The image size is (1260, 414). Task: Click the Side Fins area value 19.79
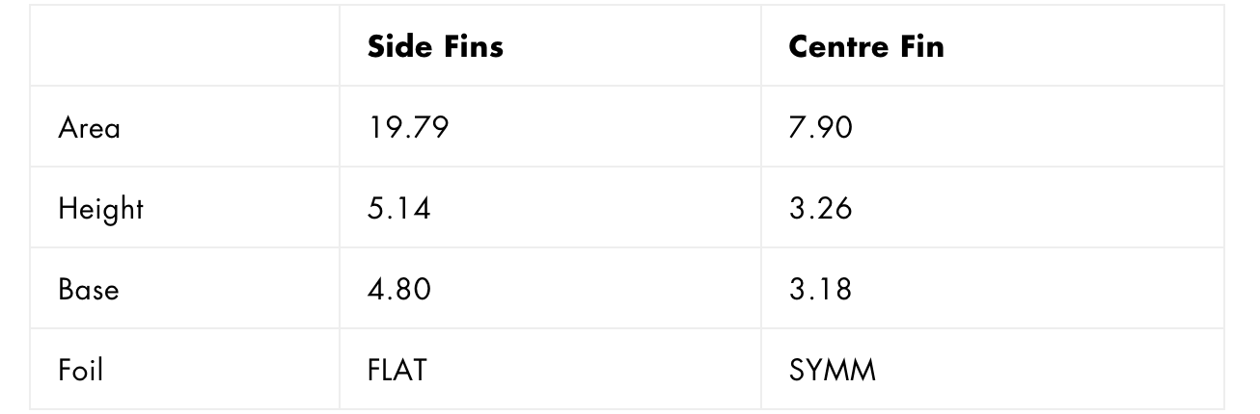(408, 127)
